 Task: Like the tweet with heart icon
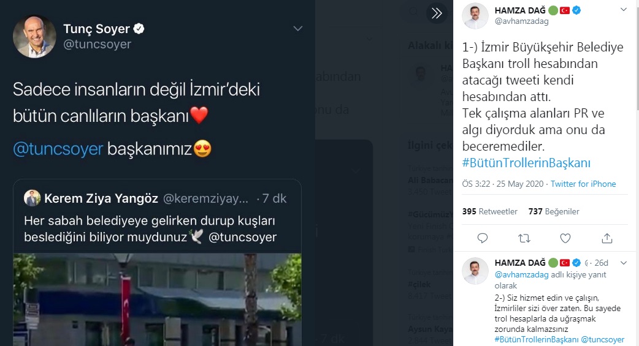565,238
